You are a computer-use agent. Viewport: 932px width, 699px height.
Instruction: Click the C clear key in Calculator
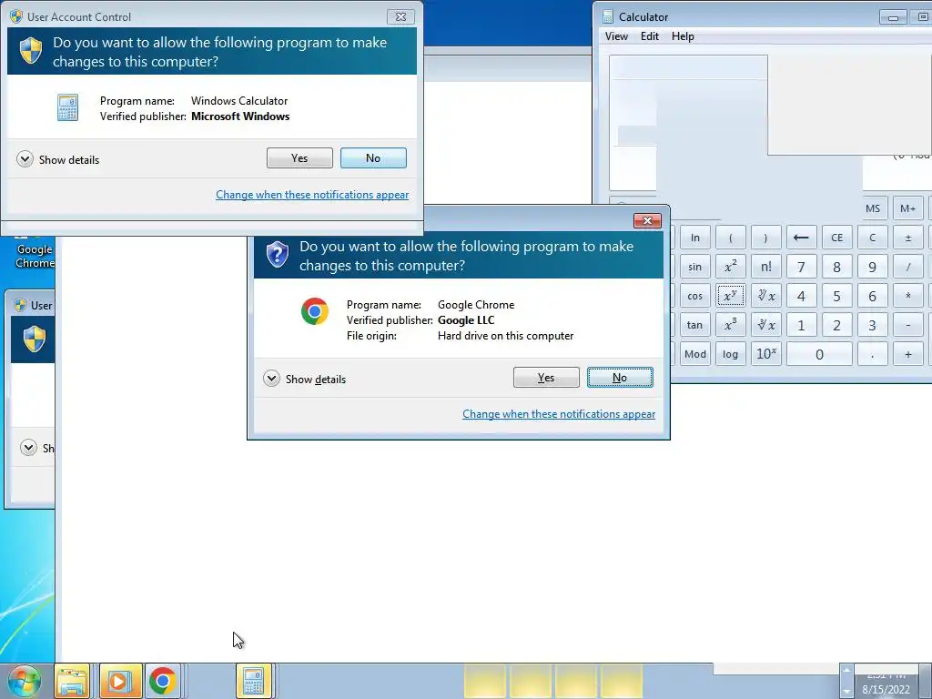pos(873,238)
